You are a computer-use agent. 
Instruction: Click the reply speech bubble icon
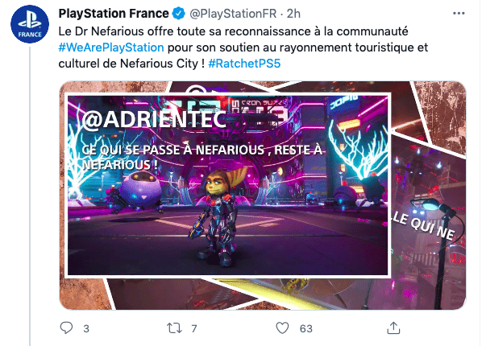pyautogui.click(x=66, y=327)
